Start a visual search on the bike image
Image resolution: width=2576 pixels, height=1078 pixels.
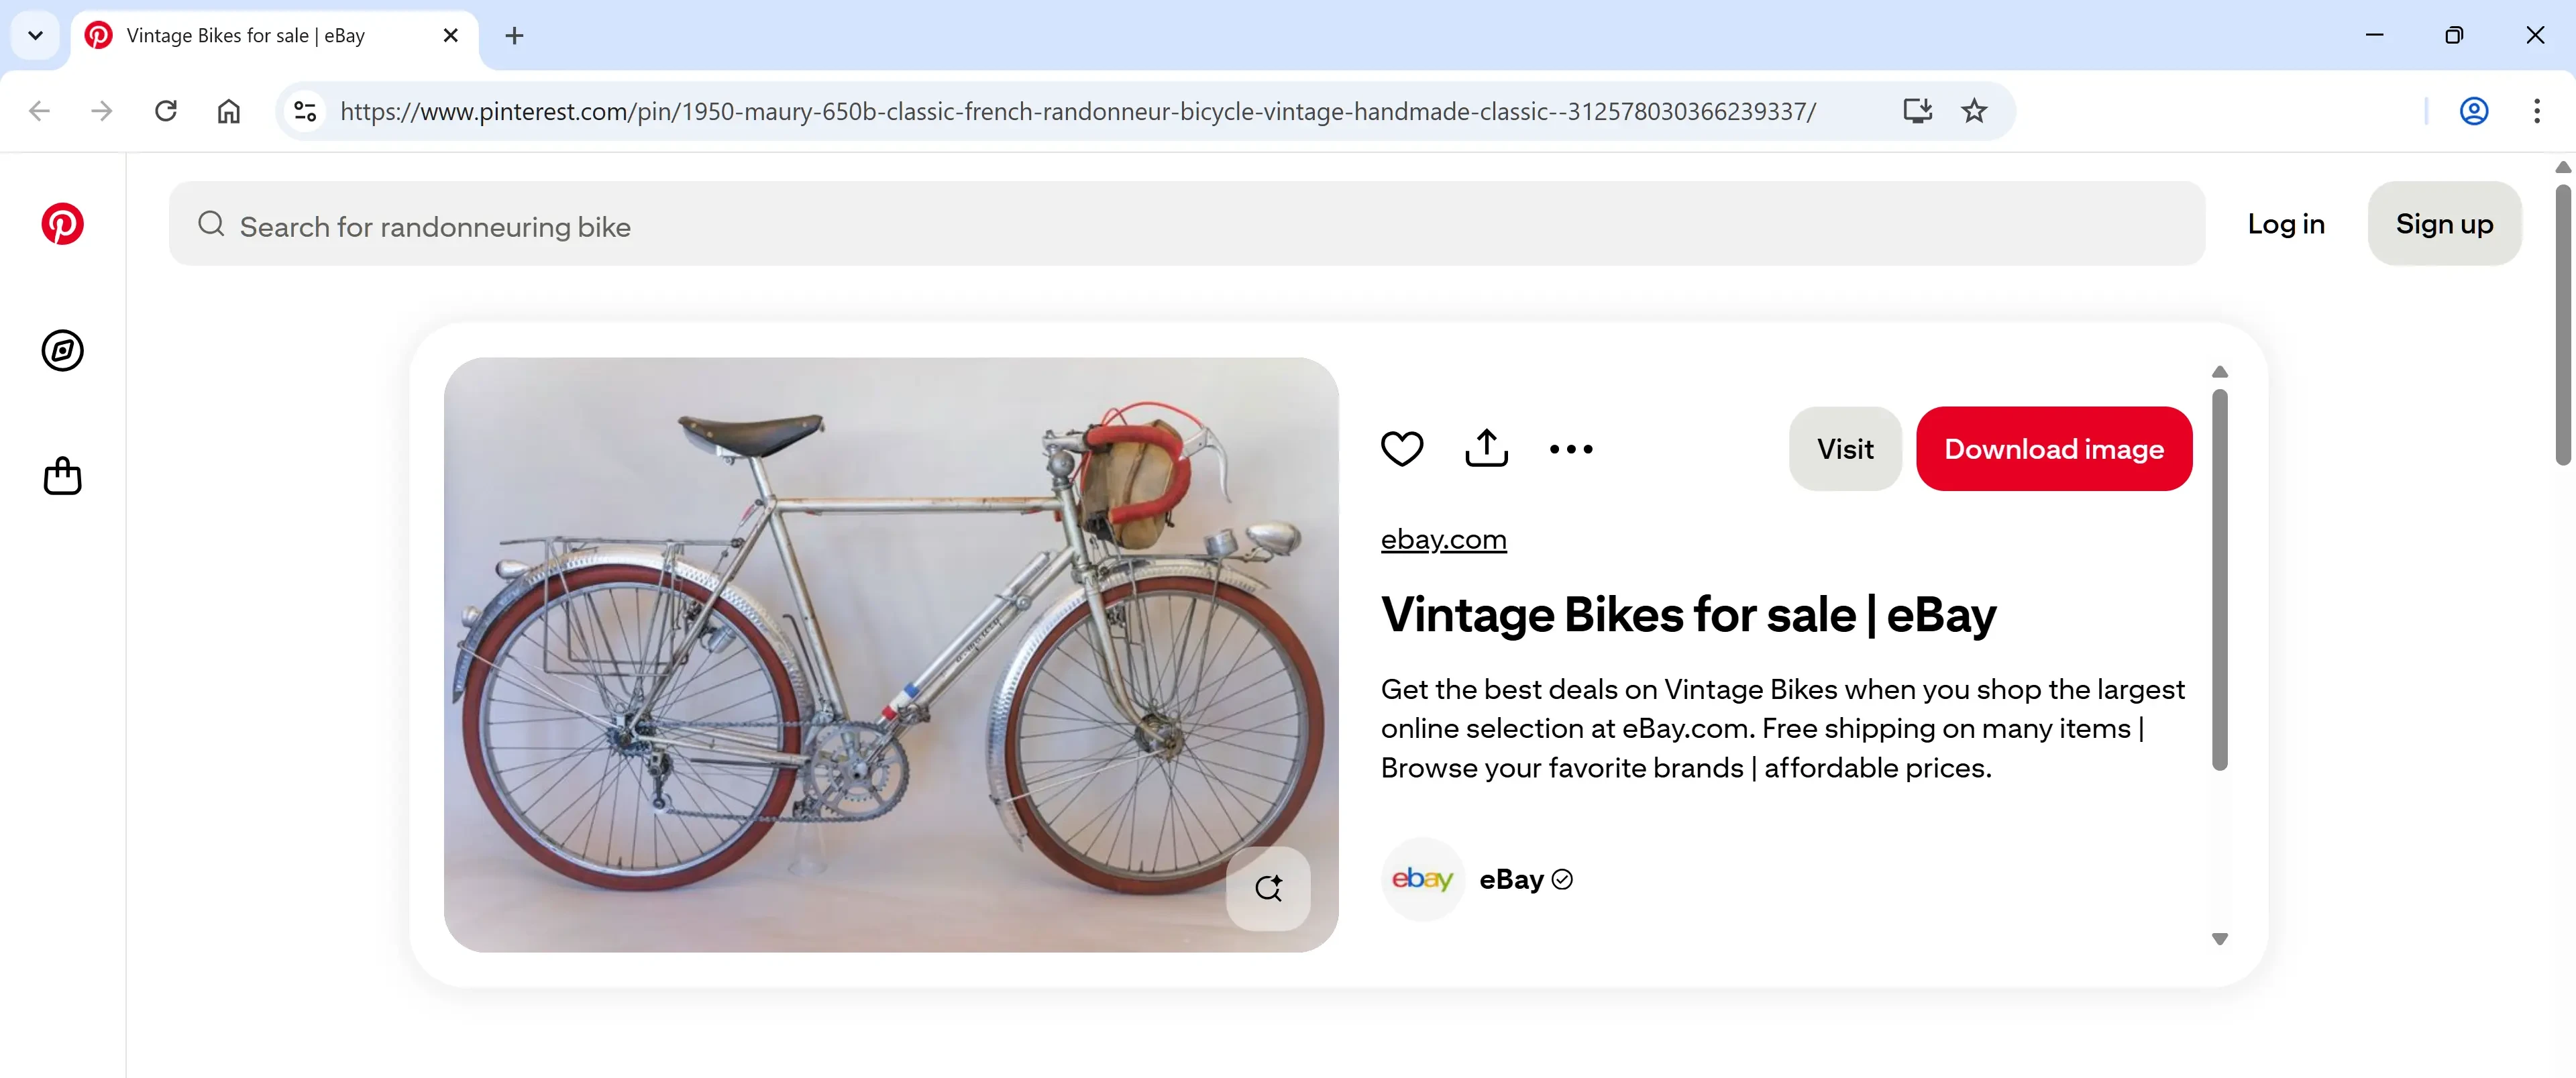(1268, 888)
